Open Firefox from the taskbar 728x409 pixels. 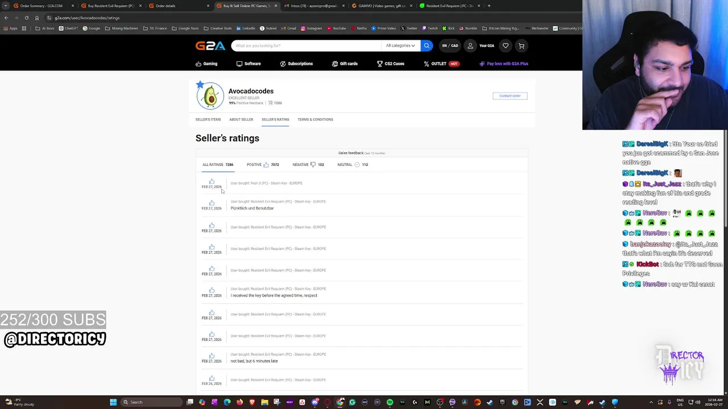pos(239,402)
